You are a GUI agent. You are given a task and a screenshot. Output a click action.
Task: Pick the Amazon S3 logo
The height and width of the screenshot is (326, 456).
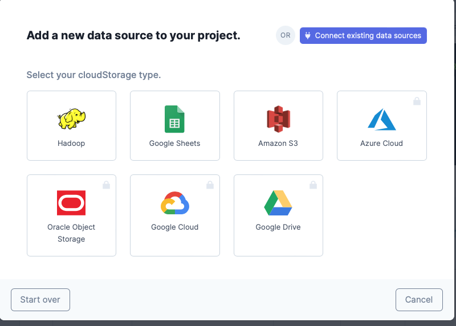(278, 119)
